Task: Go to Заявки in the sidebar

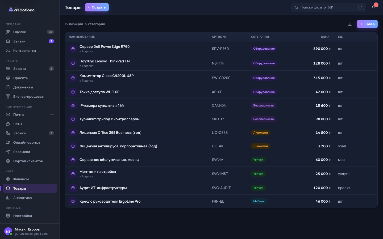Action: click(30, 41)
